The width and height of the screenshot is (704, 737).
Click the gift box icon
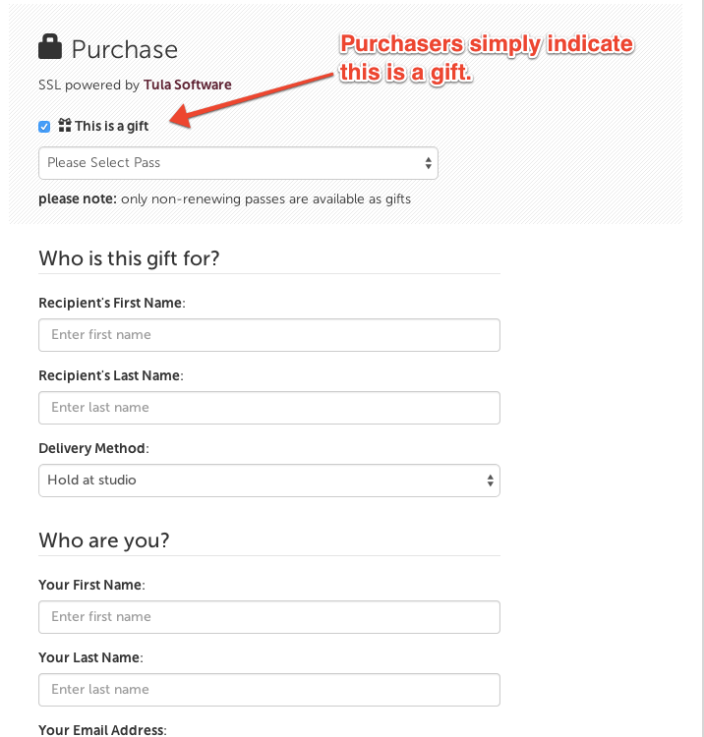click(65, 125)
